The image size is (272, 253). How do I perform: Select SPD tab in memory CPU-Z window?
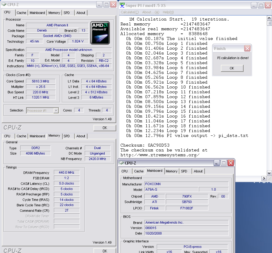pos(67,136)
